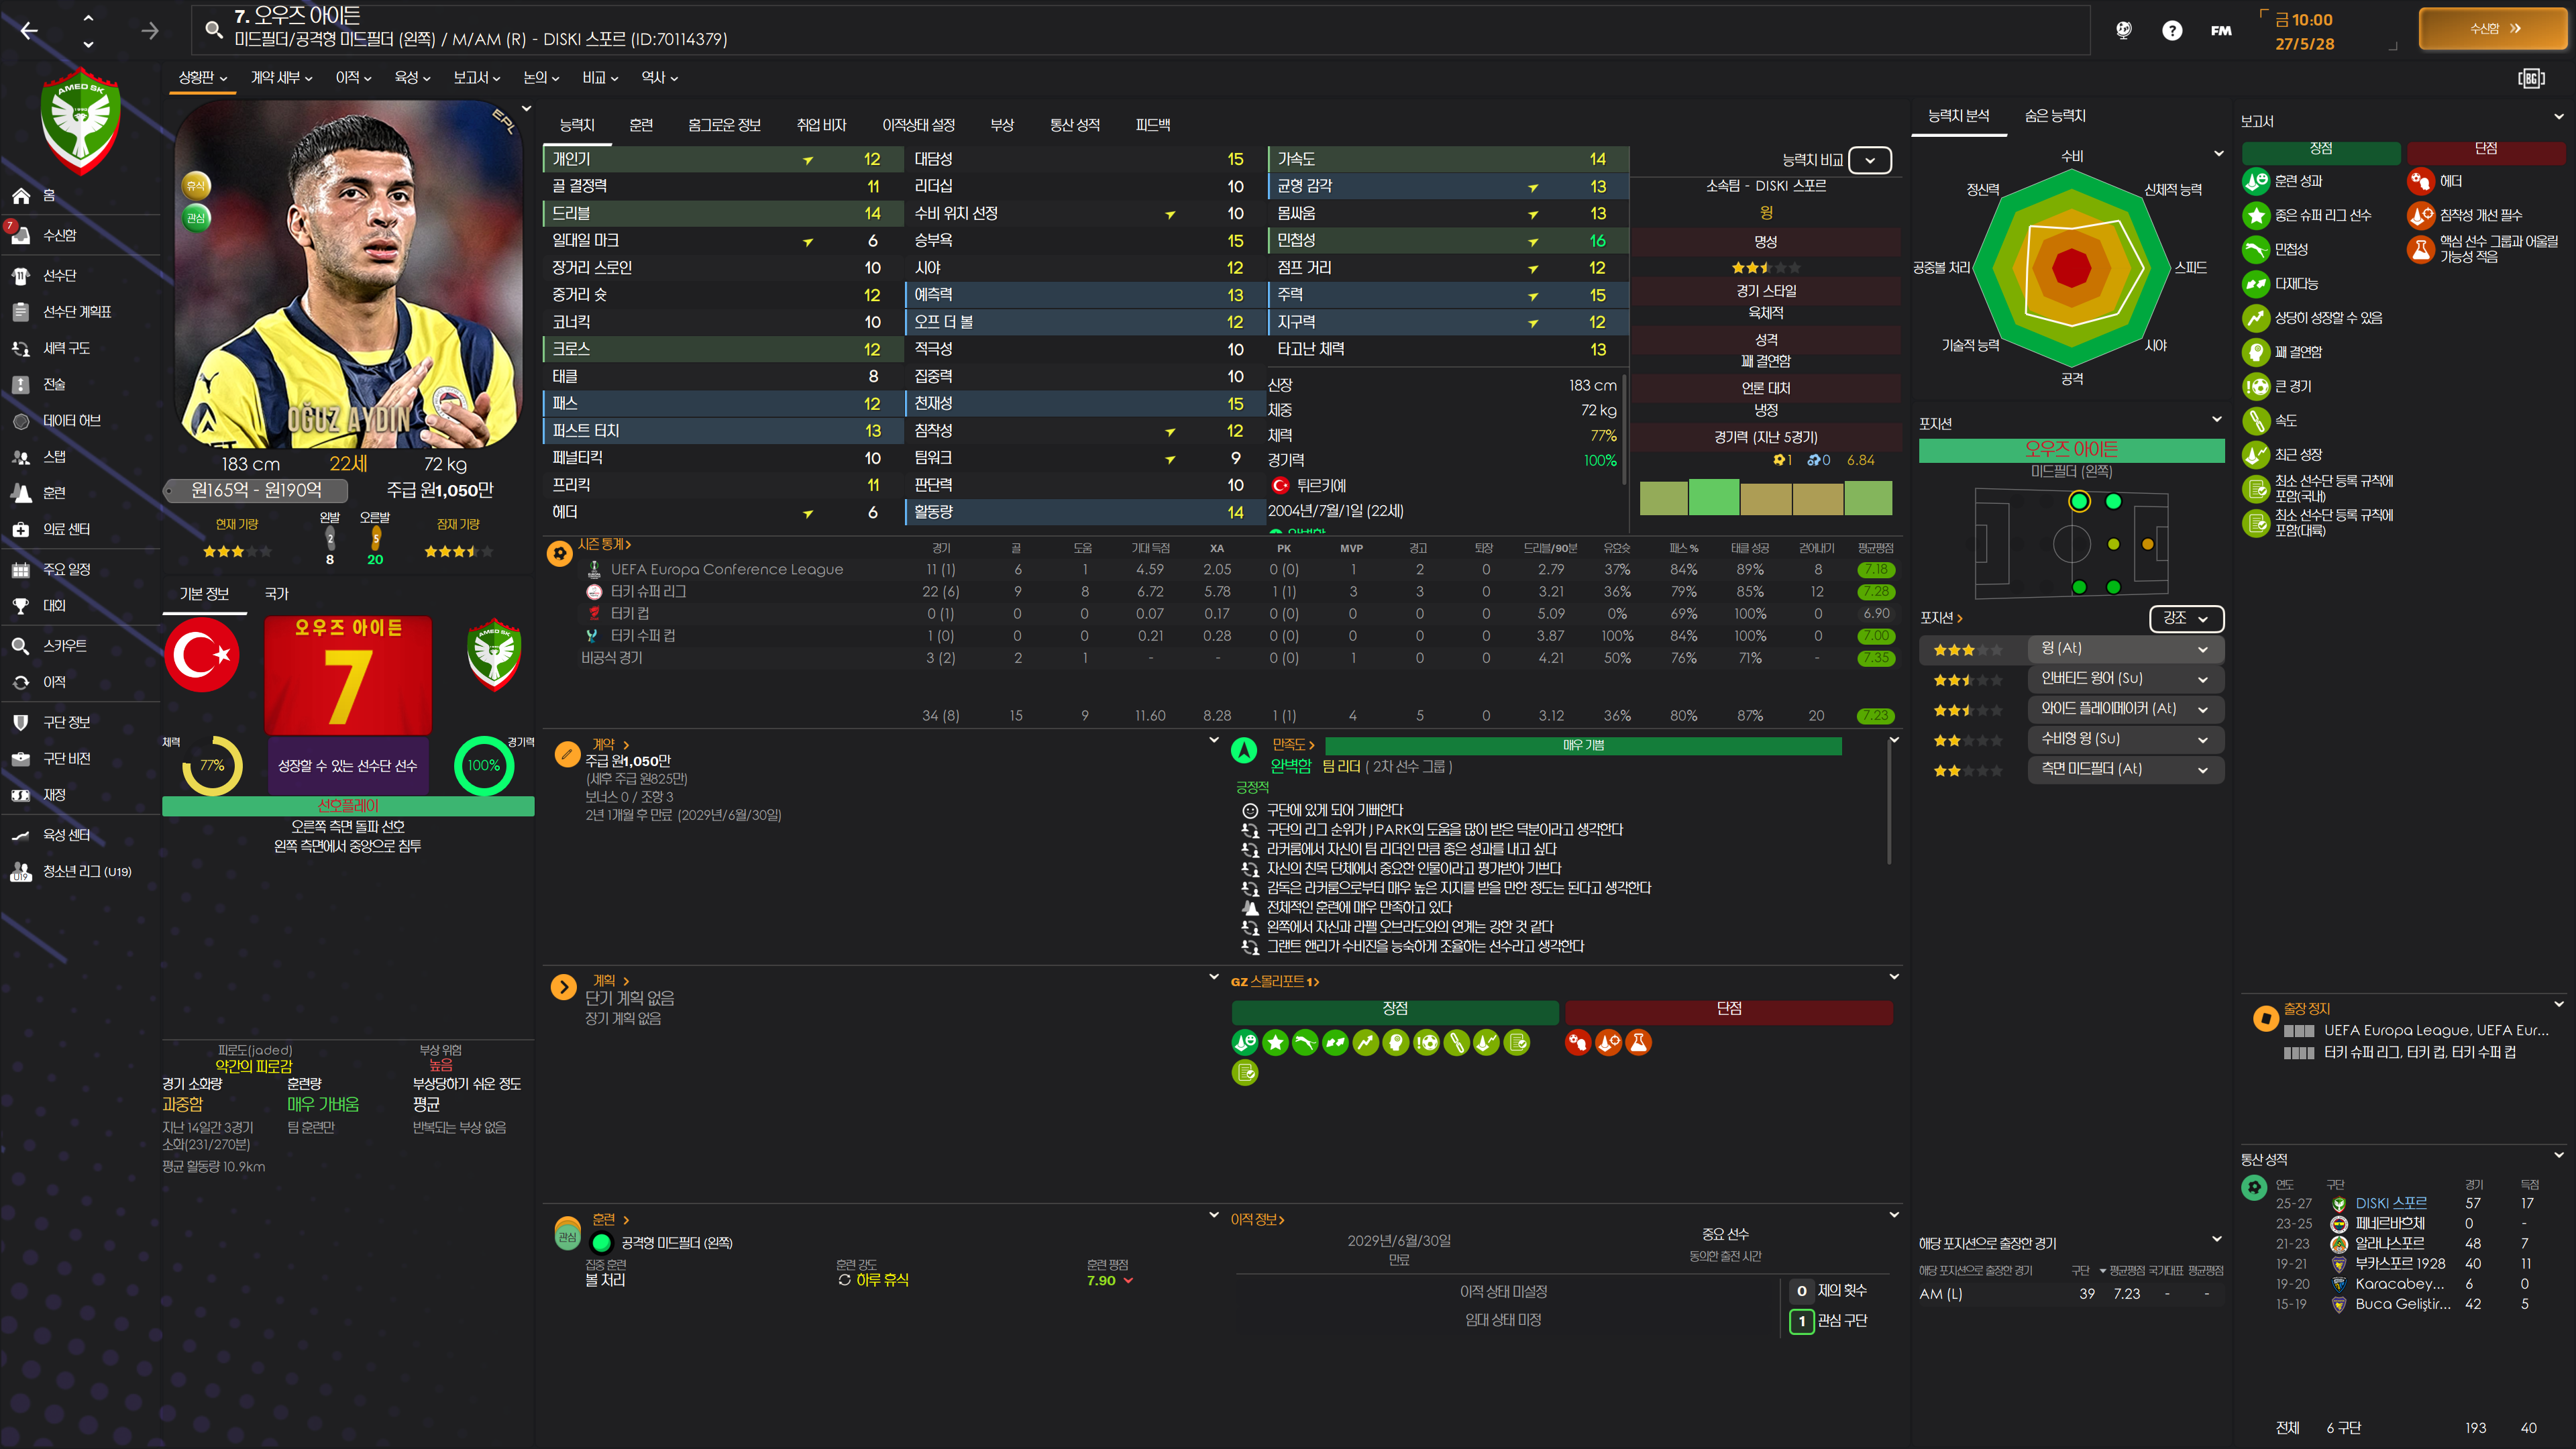This screenshot has width=2576, height=1449.
Task: Click the 관심 green status badge on photo
Action: click(196, 217)
